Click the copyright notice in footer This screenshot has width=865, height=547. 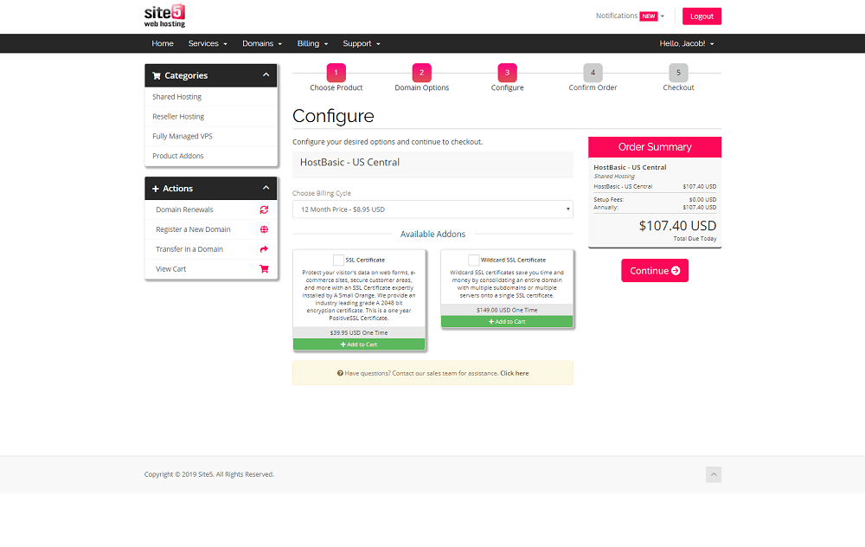tap(209, 474)
